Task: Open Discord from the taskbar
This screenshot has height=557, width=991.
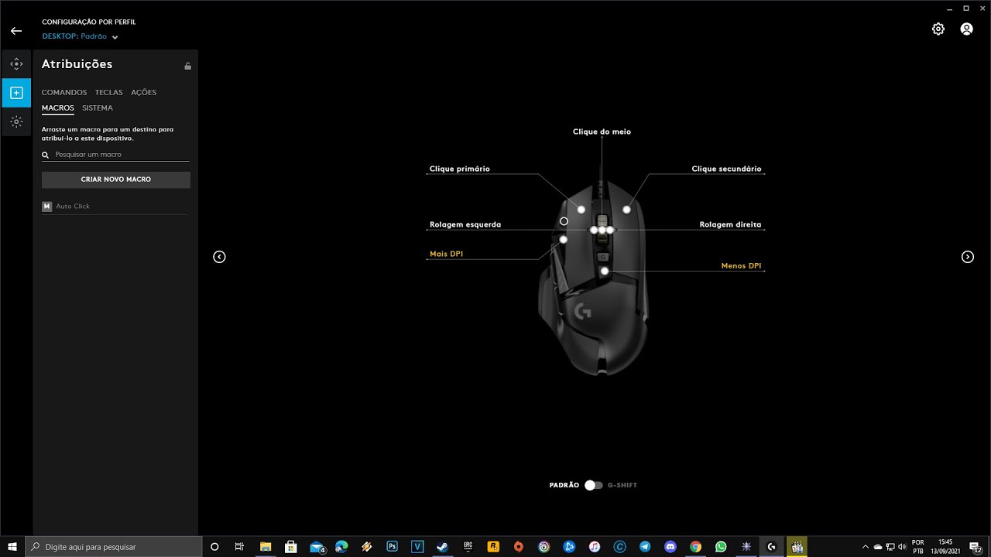Action: click(x=670, y=546)
